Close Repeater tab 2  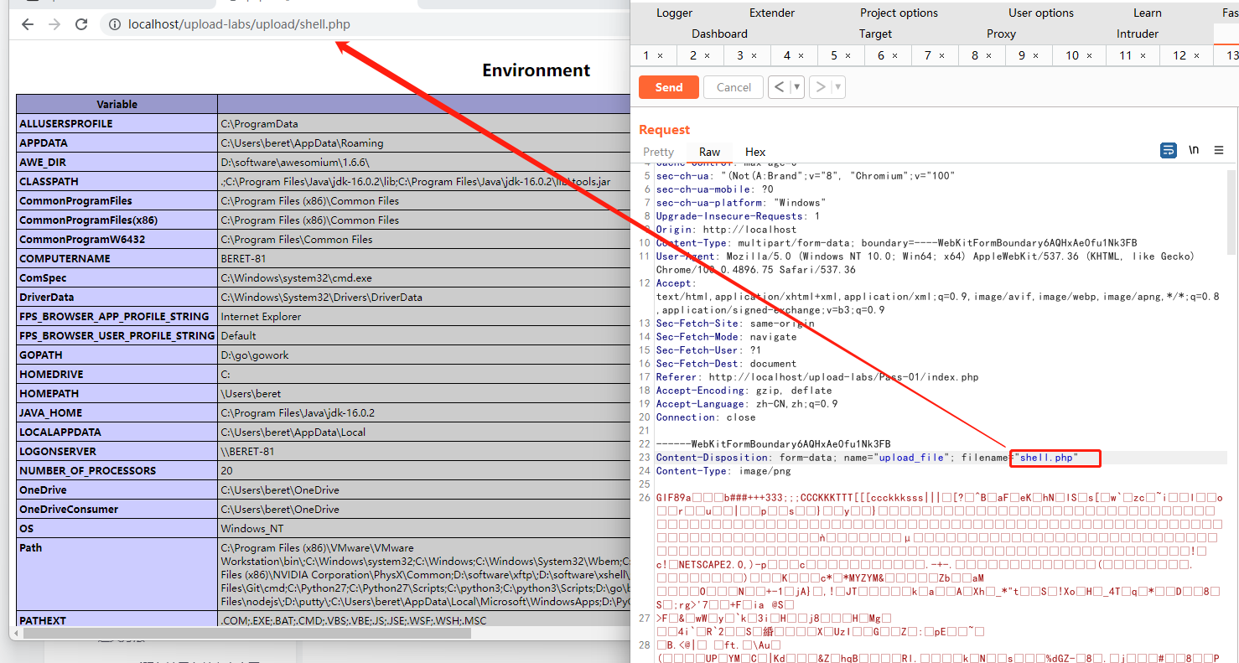point(708,55)
